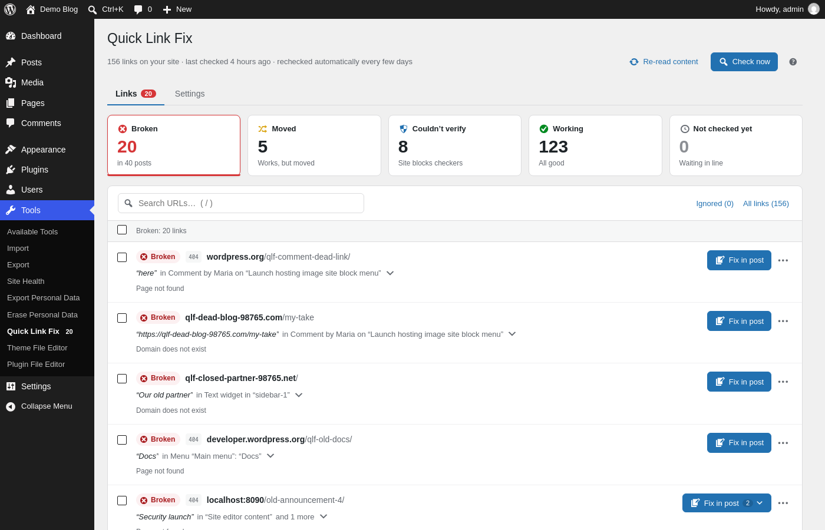This screenshot has width=825, height=530.
Task: Tick checkbox for developer.wordpress.org/qlf-old-docs row
Action: pos(122,440)
